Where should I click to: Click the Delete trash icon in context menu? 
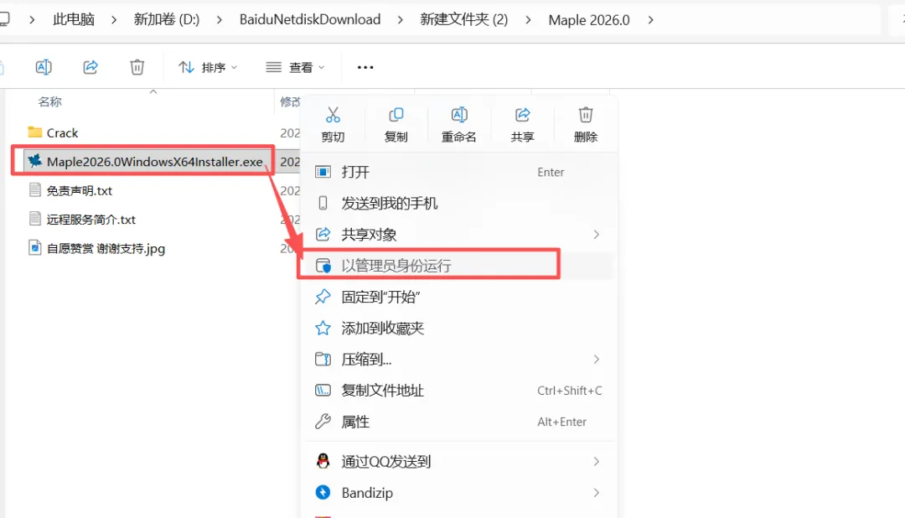[x=586, y=115]
